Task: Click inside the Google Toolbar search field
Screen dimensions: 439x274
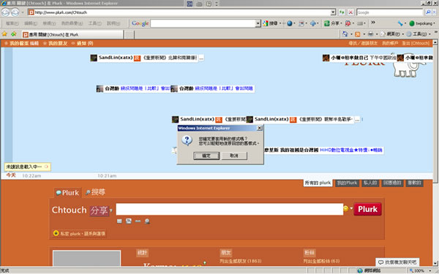Action: click(x=203, y=23)
